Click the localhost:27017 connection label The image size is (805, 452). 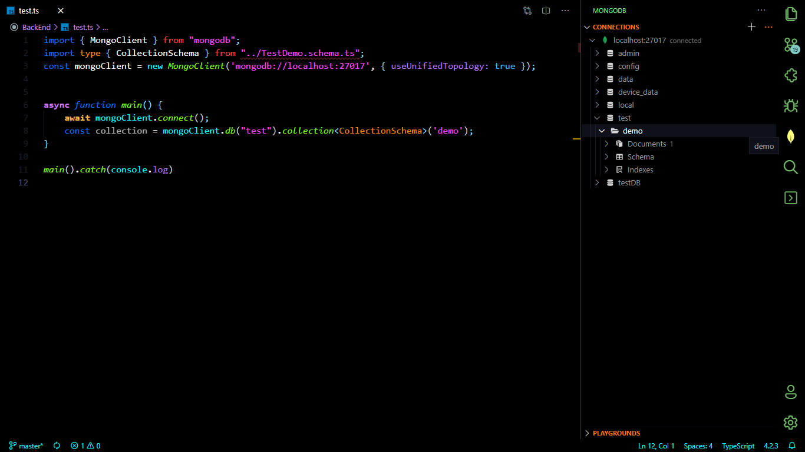(x=639, y=41)
